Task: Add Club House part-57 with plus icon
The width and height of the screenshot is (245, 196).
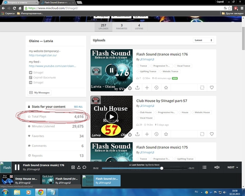Action: click(x=147, y=134)
